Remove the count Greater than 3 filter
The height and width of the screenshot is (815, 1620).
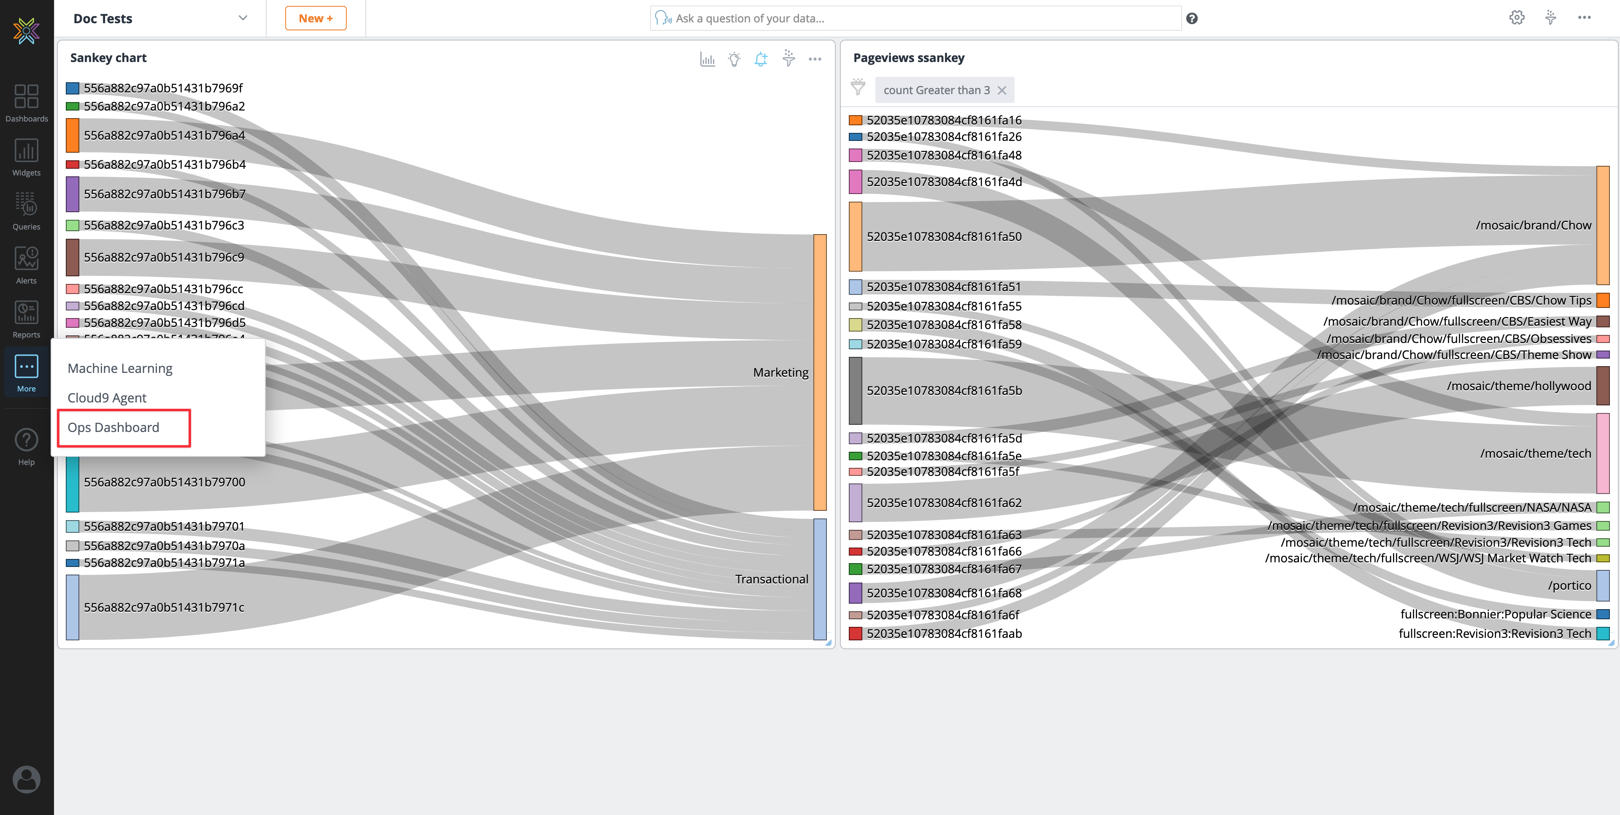(1002, 91)
